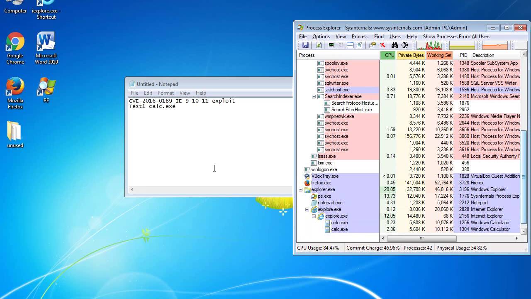Open Notepad's Format menu
Screen dimensions: 531x299
(x=166, y=93)
